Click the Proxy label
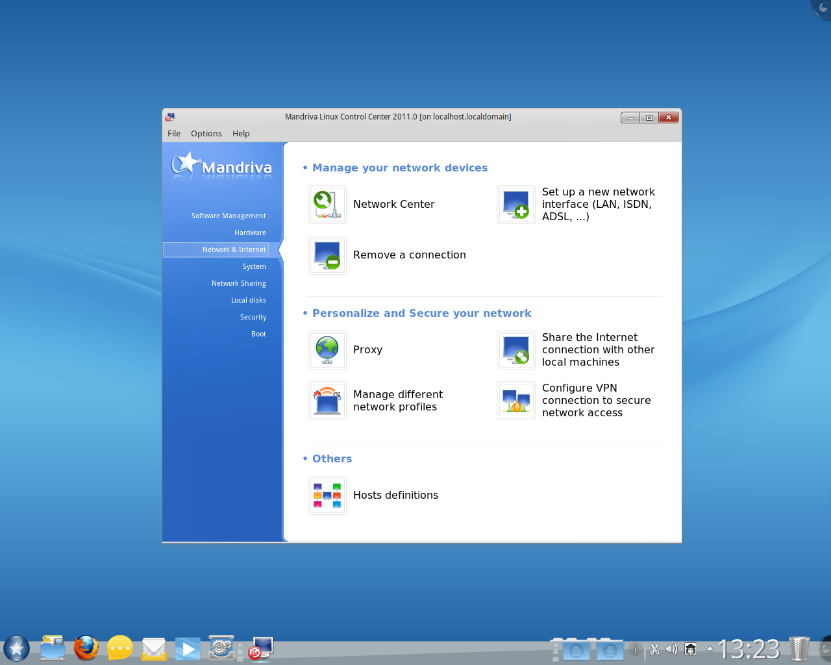 point(367,350)
